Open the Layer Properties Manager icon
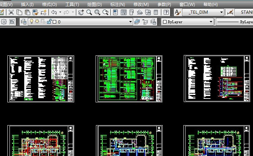Image resolution: width=253 pixels, height=156 pixels. tap(24, 22)
